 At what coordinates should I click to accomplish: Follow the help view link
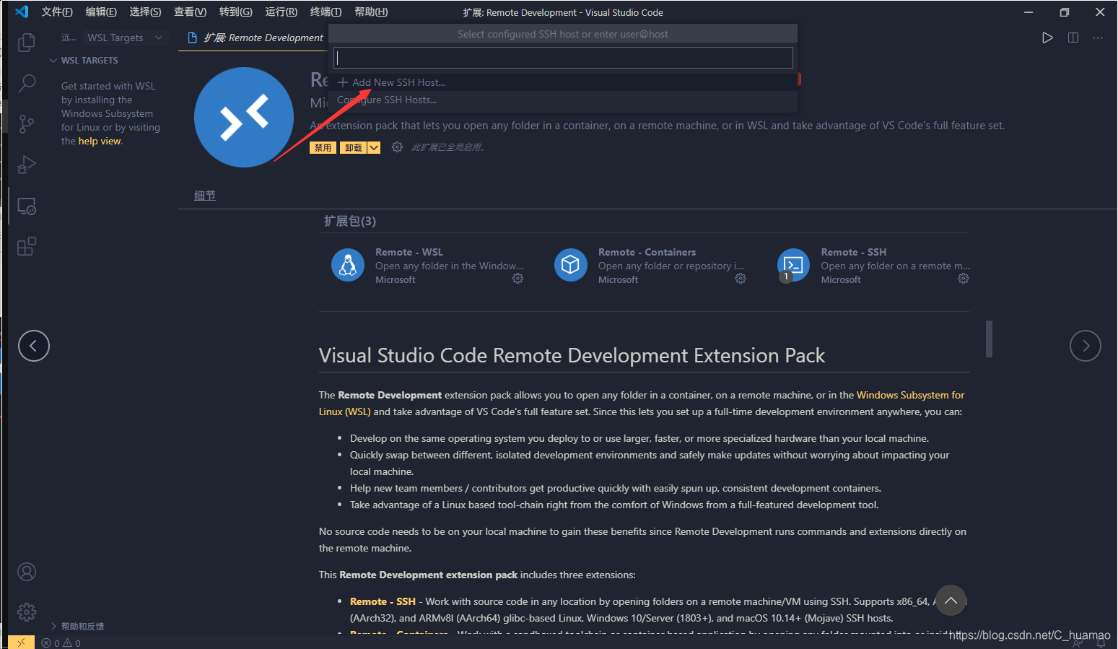pos(100,141)
